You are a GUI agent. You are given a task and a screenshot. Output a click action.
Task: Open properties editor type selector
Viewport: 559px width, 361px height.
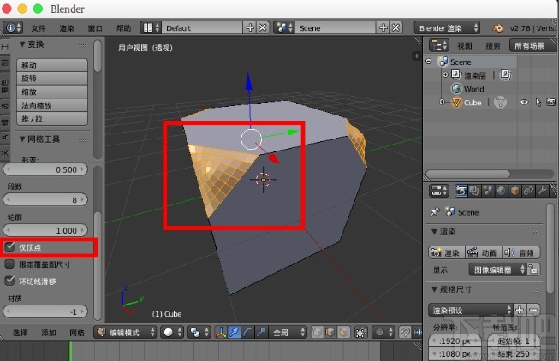(439, 191)
